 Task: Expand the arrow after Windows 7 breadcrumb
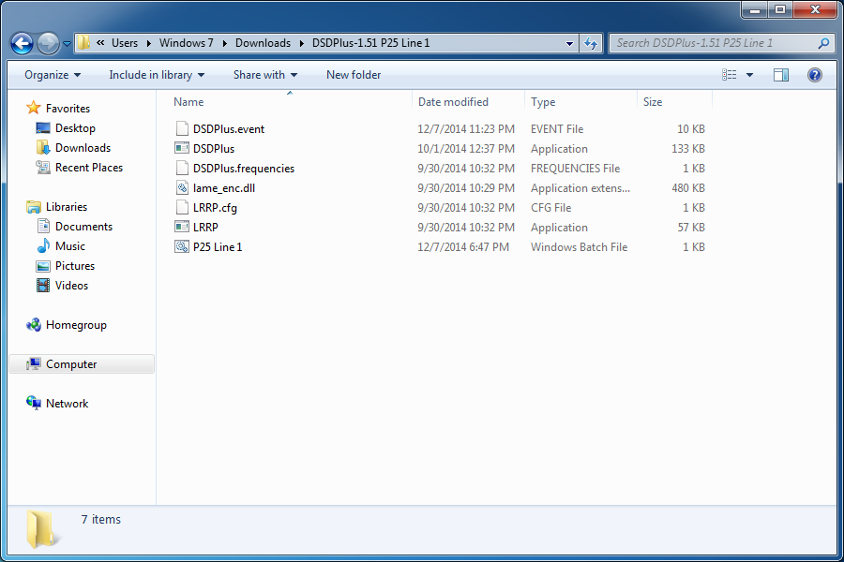click(x=224, y=43)
